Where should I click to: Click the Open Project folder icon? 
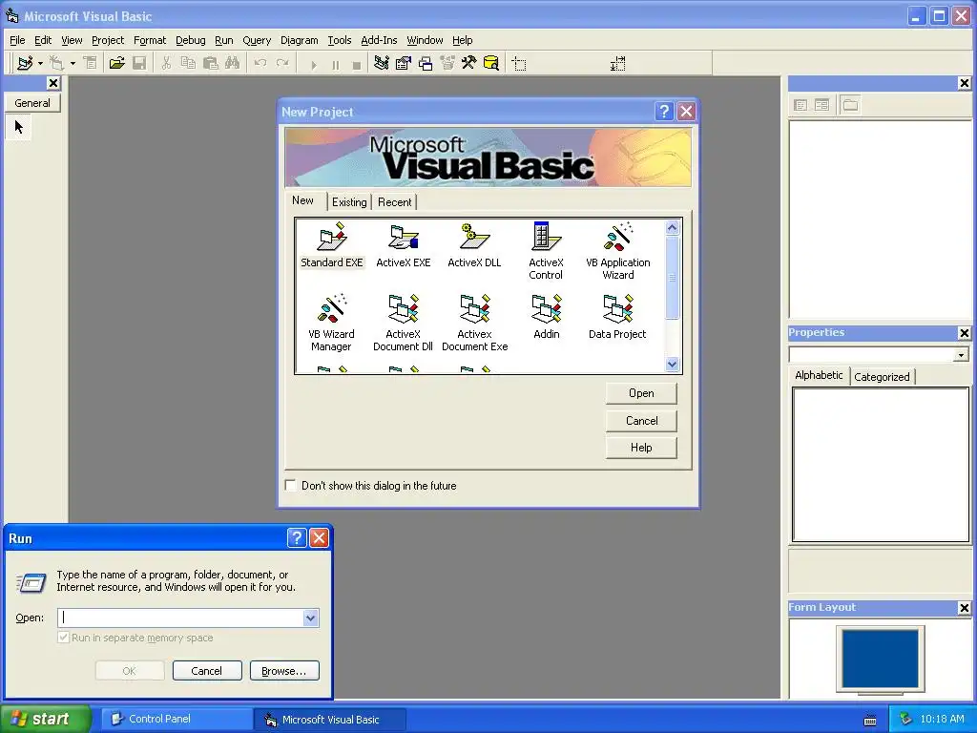click(x=116, y=63)
